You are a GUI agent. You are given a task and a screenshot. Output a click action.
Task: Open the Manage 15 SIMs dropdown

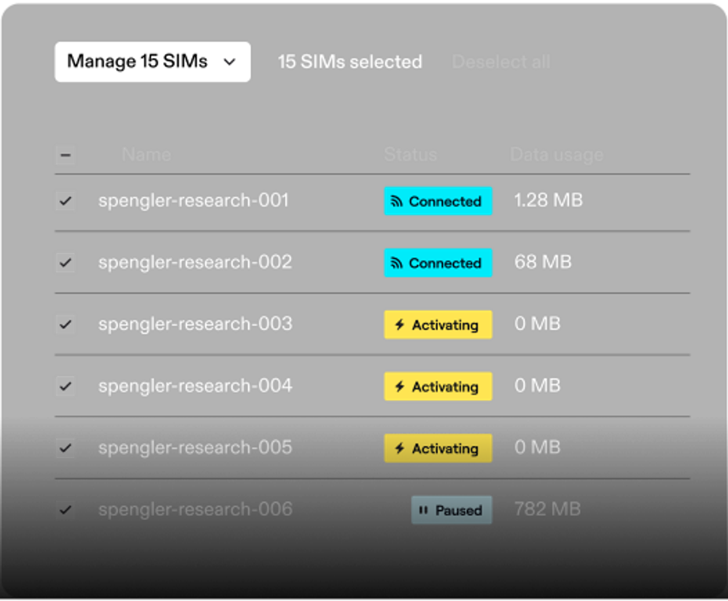[x=152, y=62]
